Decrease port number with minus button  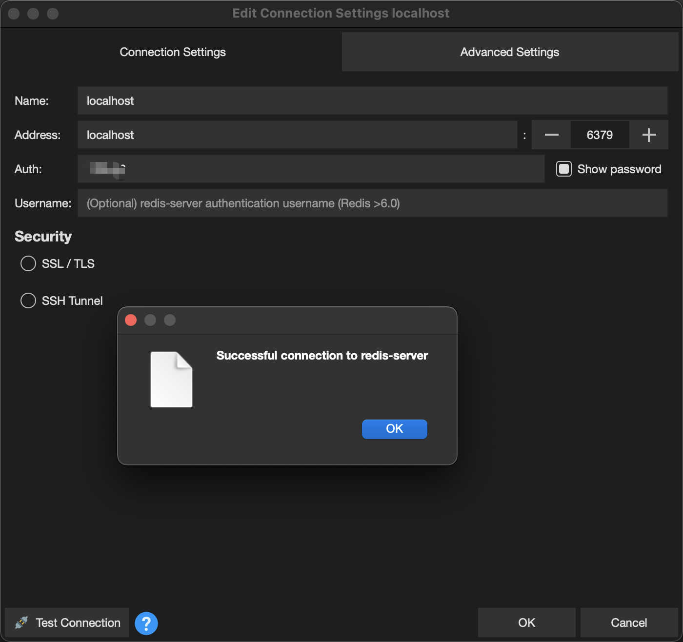point(551,135)
